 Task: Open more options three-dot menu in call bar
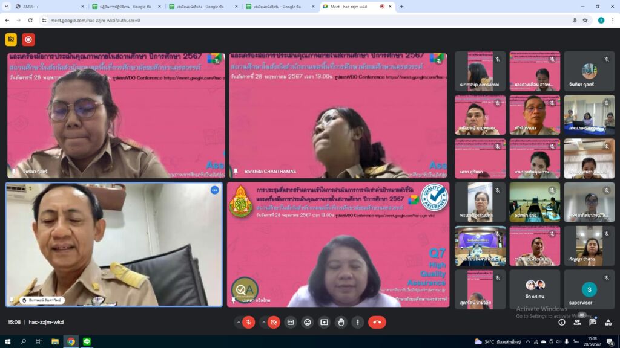coord(358,322)
